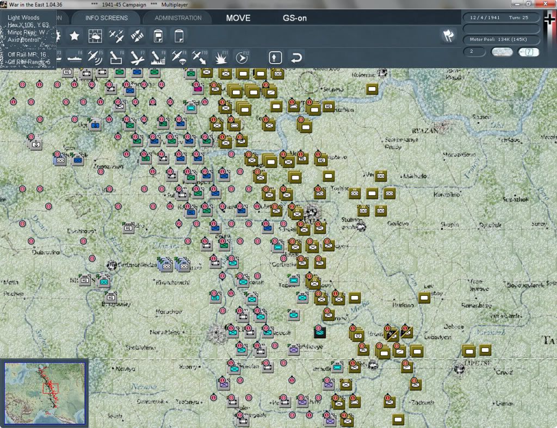This screenshot has width=557, height=428.
Task: Click the strategic minimap thumbnail
Action: 45,393
